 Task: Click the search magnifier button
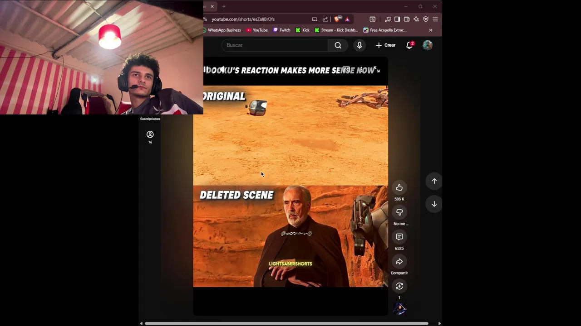(x=338, y=45)
